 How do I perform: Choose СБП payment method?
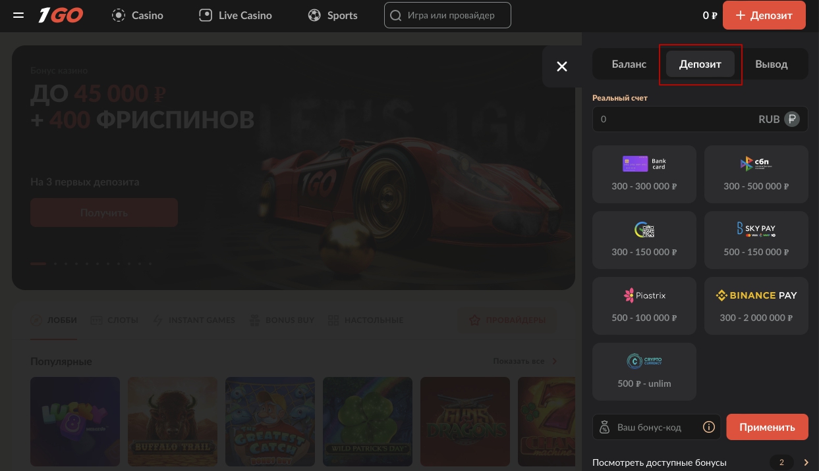[756, 174]
